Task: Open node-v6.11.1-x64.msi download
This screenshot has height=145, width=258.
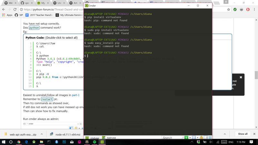Action: pyautogui.click(x=65, y=134)
